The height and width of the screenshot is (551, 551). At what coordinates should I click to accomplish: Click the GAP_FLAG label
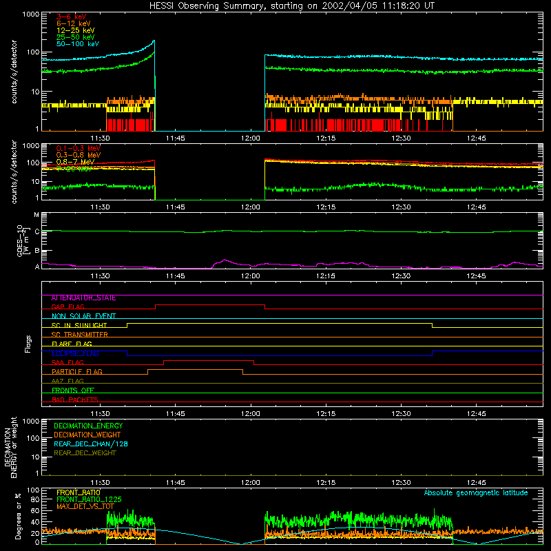67,307
